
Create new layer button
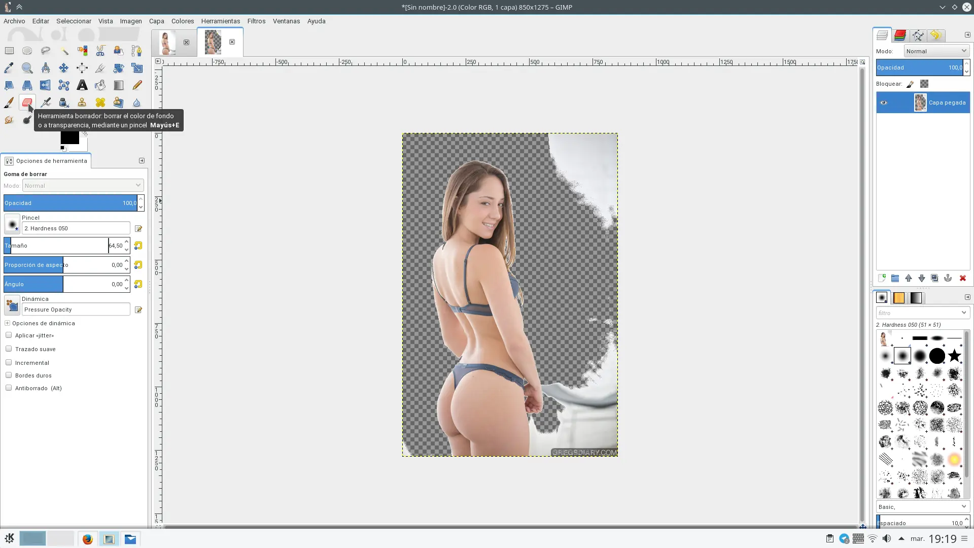[882, 279]
